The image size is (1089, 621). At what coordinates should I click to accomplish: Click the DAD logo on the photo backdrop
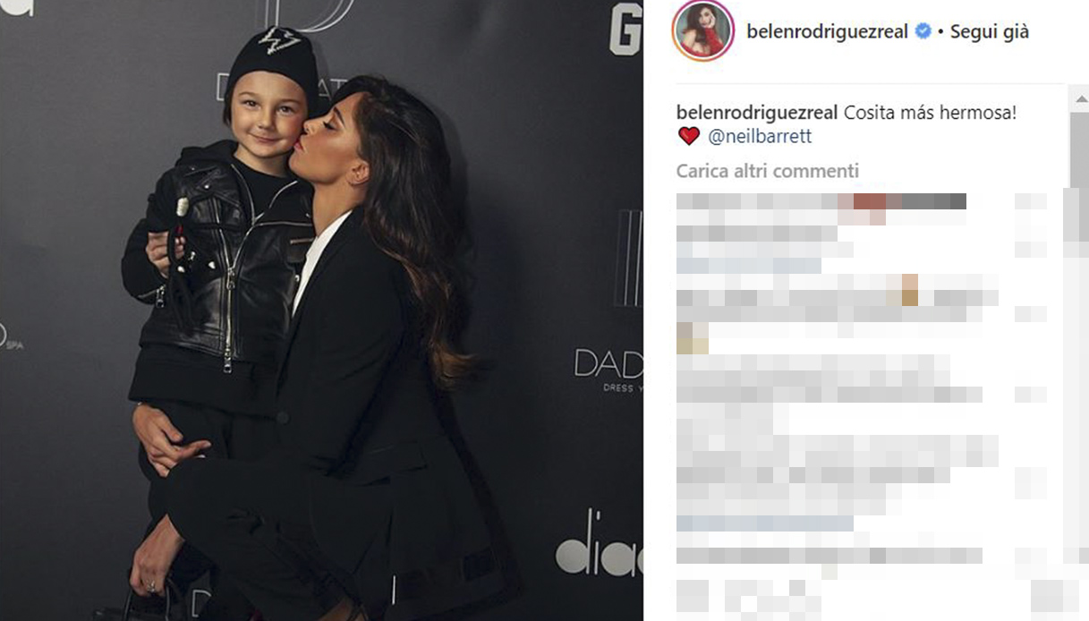(x=608, y=364)
